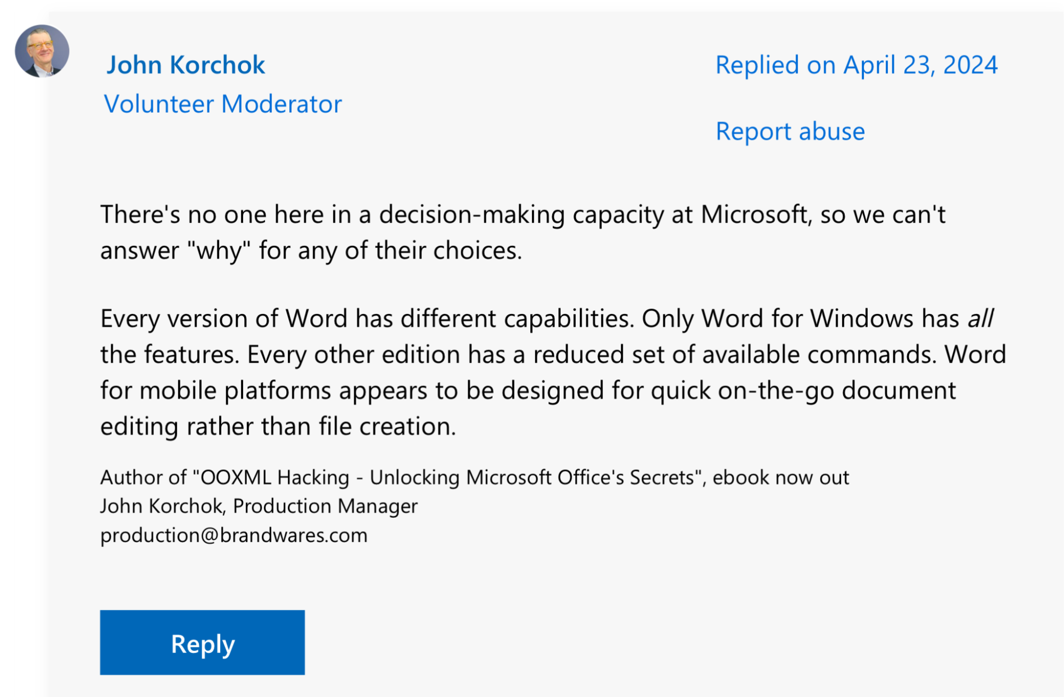Open John Korchok's profile name link

click(186, 65)
